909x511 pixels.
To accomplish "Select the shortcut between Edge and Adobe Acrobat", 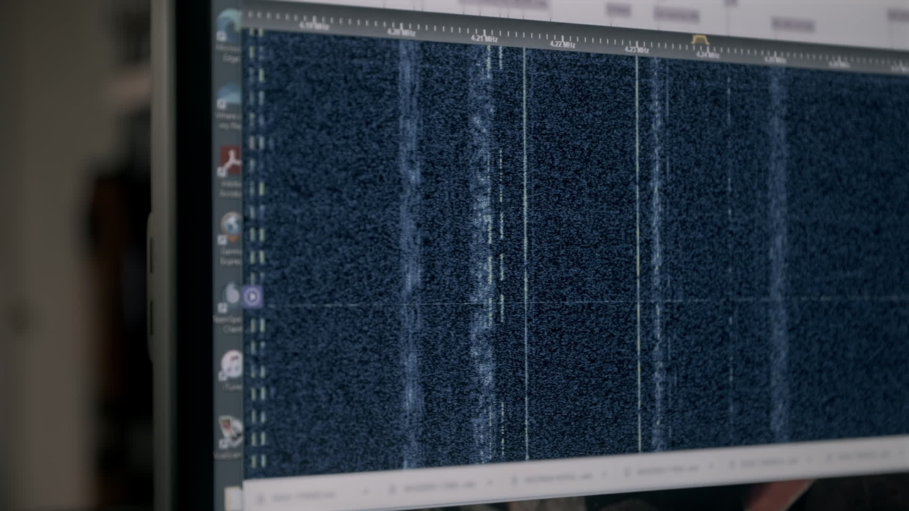I will [229, 96].
